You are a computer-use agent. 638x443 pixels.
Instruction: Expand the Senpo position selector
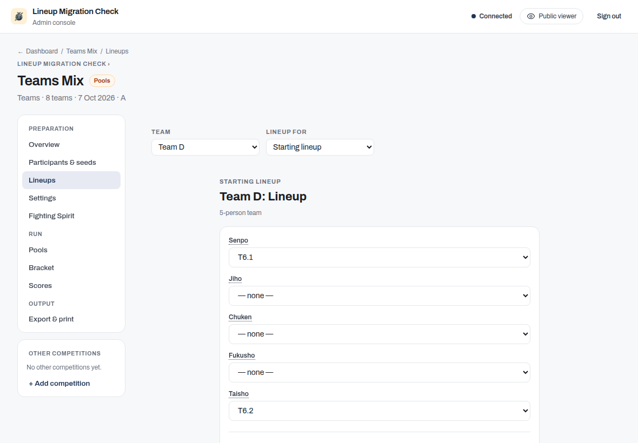pyautogui.click(x=379, y=257)
